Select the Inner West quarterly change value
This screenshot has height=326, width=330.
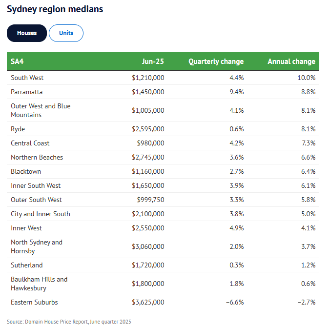click(x=235, y=228)
